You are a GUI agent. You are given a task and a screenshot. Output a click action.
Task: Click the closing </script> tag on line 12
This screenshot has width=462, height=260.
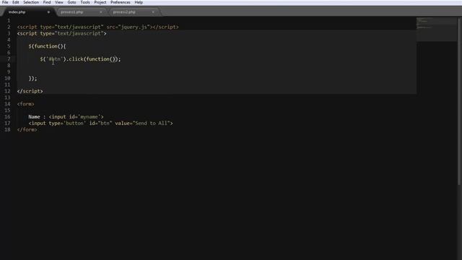30,91
